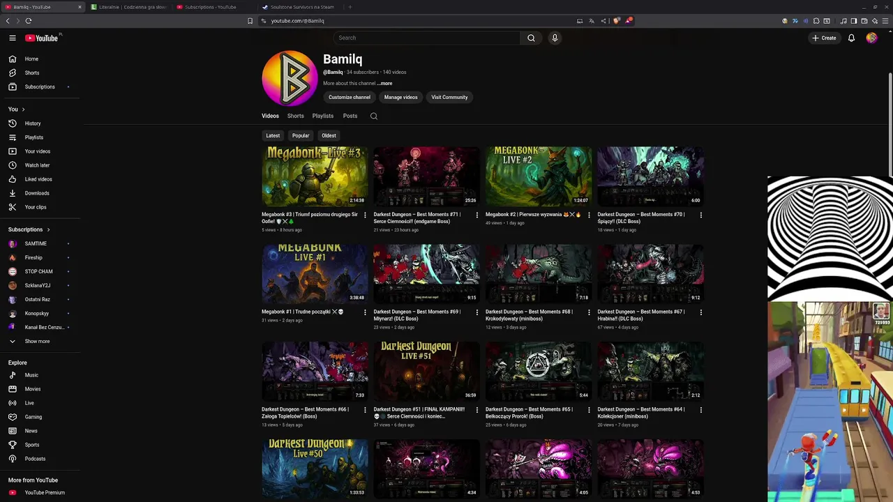This screenshot has width=893, height=502.
Task: Click the Visit Community button
Action: coord(449,97)
